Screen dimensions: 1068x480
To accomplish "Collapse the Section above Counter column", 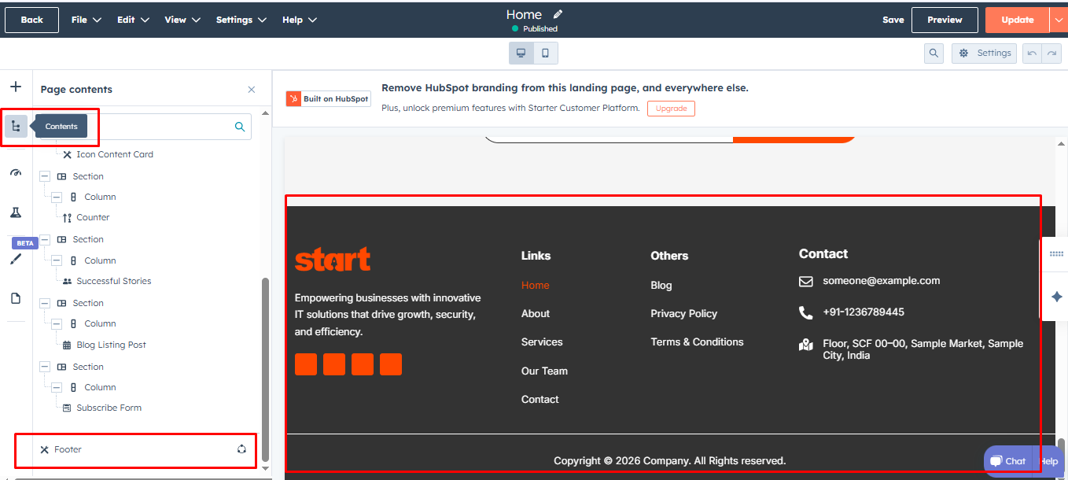I will 45,176.
